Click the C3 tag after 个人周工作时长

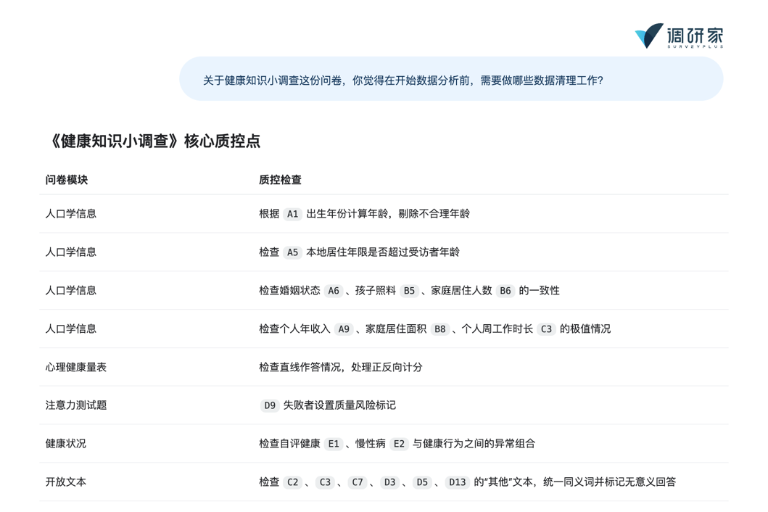[546, 329]
